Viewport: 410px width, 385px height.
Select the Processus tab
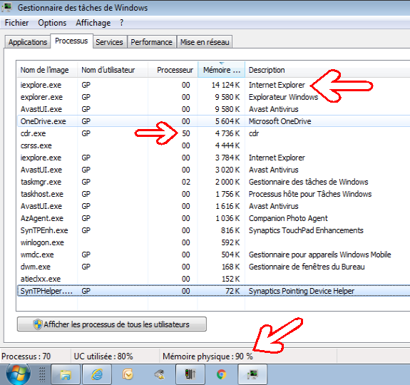(x=71, y=41)
